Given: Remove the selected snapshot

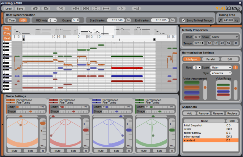Looking at the screenshot, I should [x=203, y=113].
